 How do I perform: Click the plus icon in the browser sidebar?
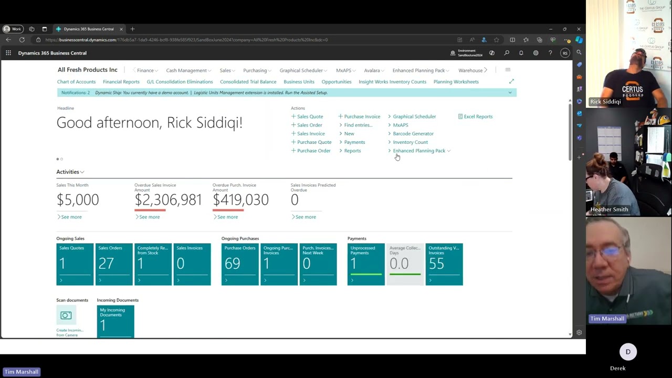tap(579, 156)
